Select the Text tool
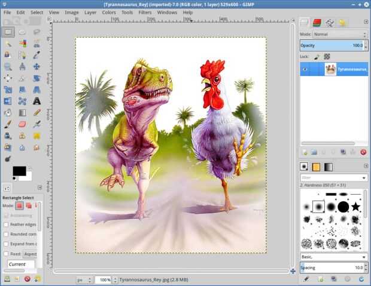Image resolution: width=371 pixels, height=286 pixels. (x=37, y=101)
